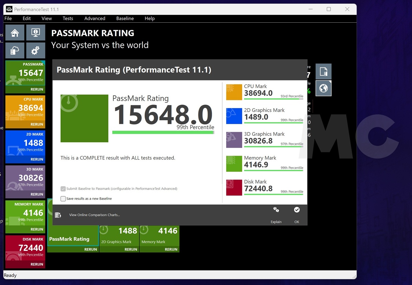Click the 72440.8 Disk Mark value
412x285 pixels.
[x=258, y=189]
